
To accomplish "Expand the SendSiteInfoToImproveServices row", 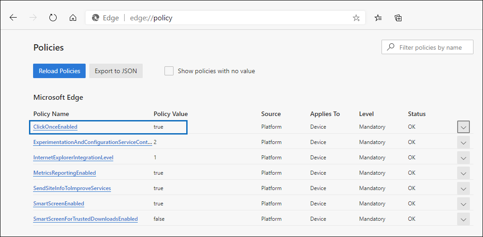I will tap(463, 189).
